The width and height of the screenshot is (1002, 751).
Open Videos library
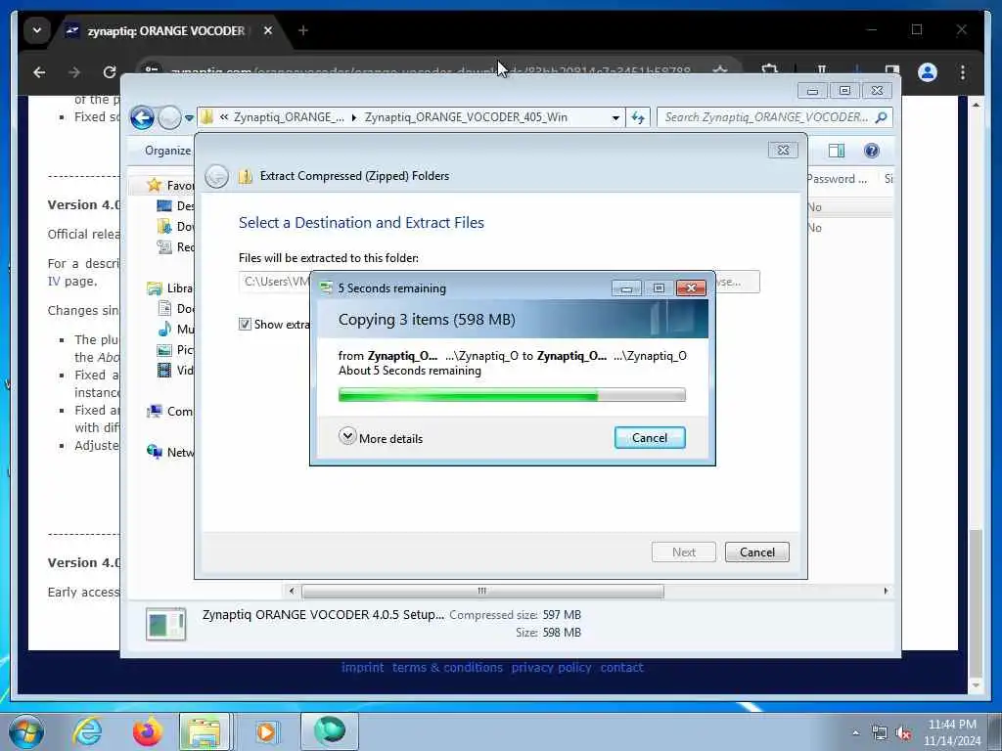point(176,370)
